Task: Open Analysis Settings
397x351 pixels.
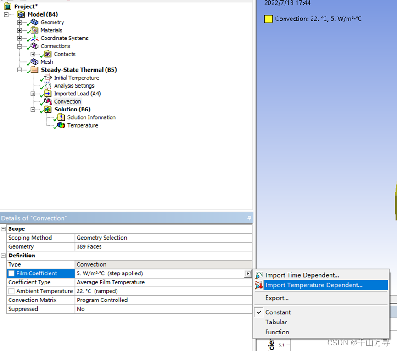Action: [74, 85]
